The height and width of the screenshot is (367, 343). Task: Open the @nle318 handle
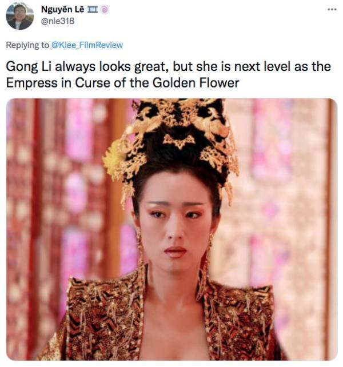pos(58,21)
